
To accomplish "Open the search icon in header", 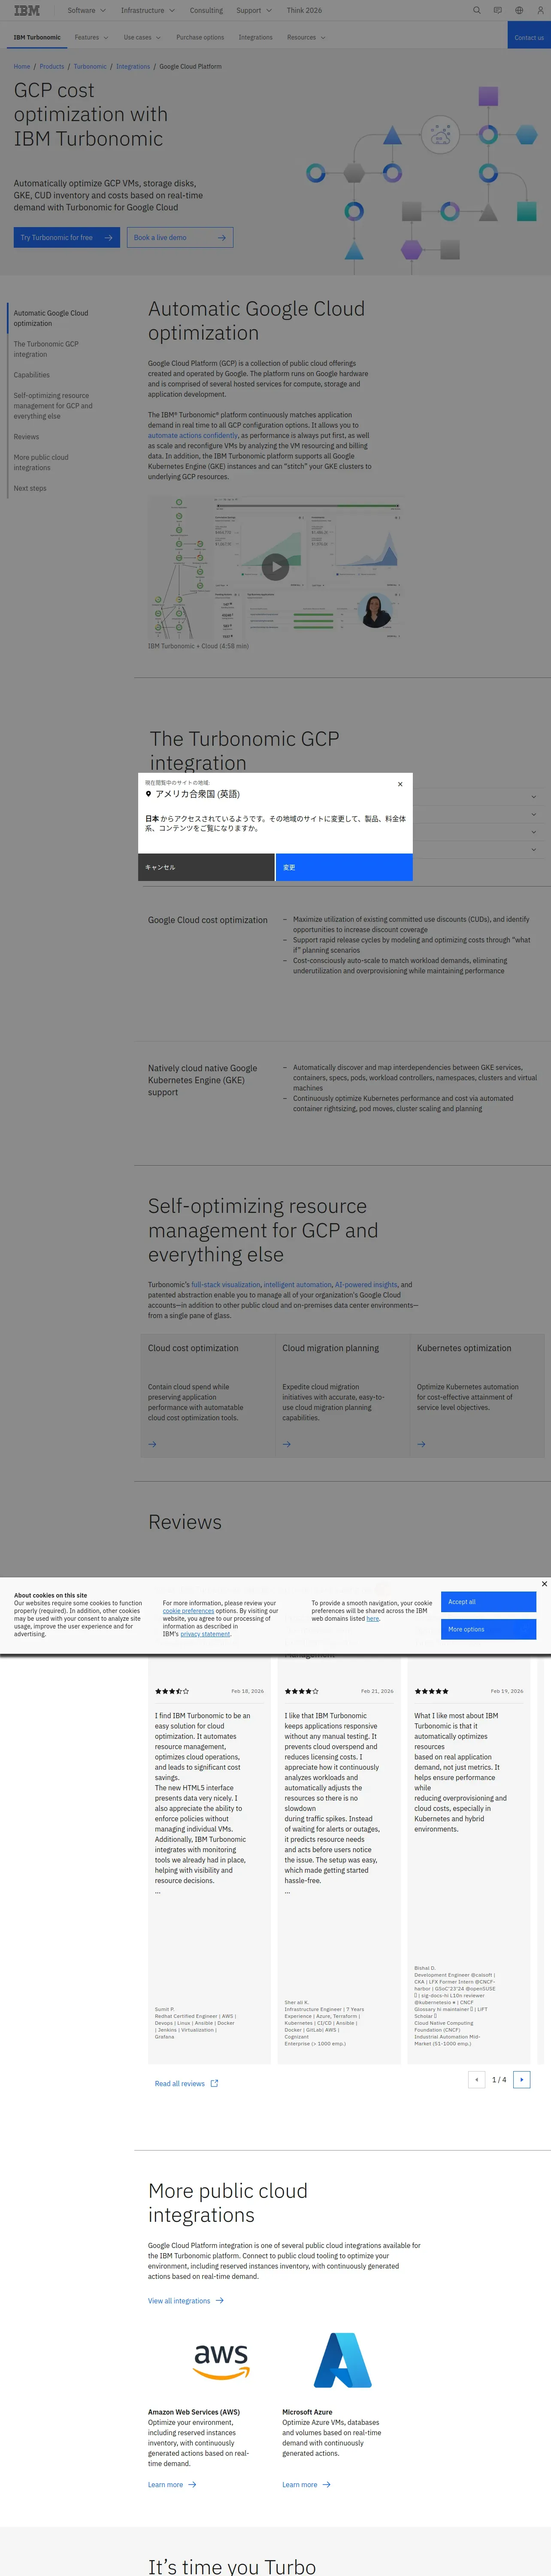I will (x=477, y=10).
